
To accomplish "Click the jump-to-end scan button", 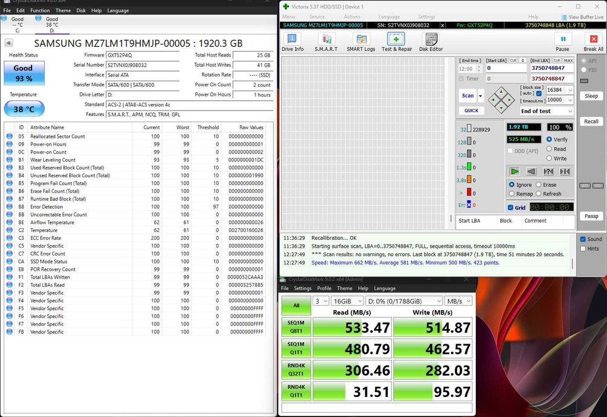I will [x=565, y=171].
